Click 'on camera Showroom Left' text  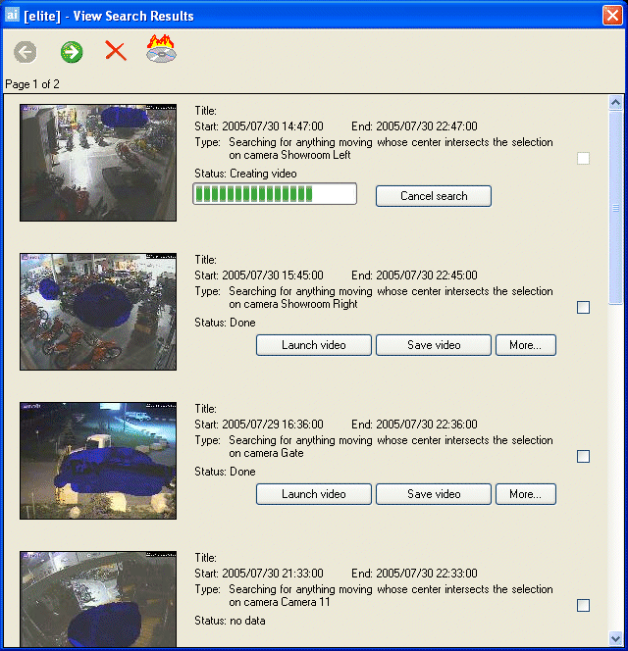click(289, 155)
